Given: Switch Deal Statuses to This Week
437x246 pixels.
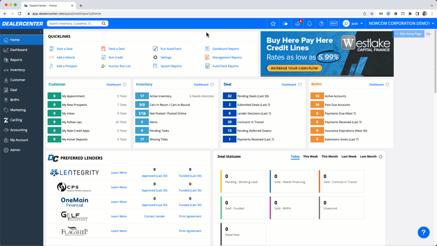Looking at the screenshot, I should tap(310, 157).
